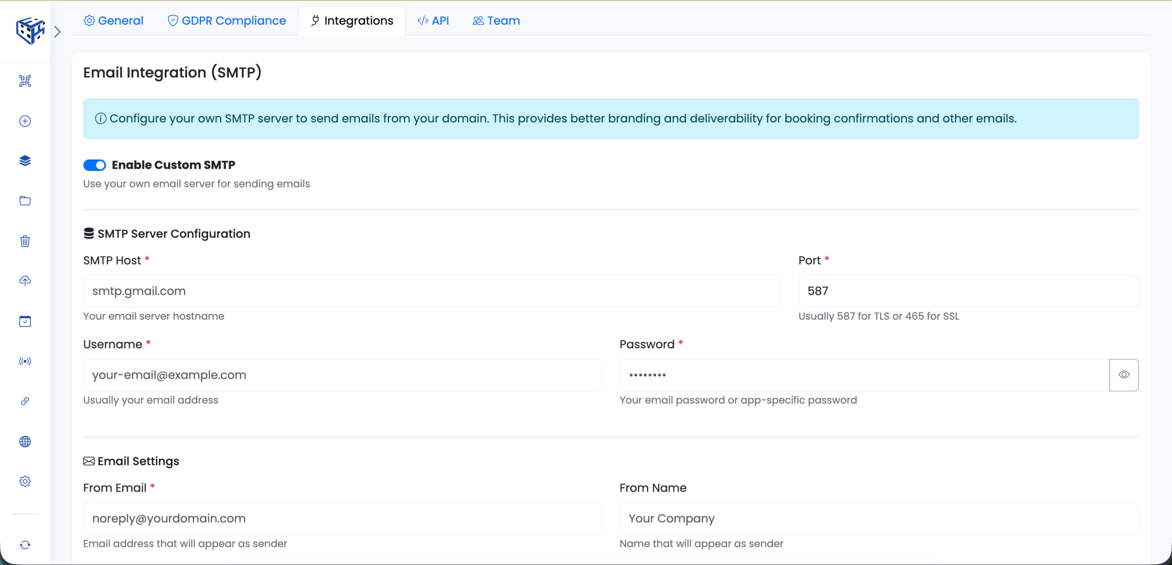Click the cloud upload icon
The width and height of the screenshot is (1172, 565).
tap(25, 281)
